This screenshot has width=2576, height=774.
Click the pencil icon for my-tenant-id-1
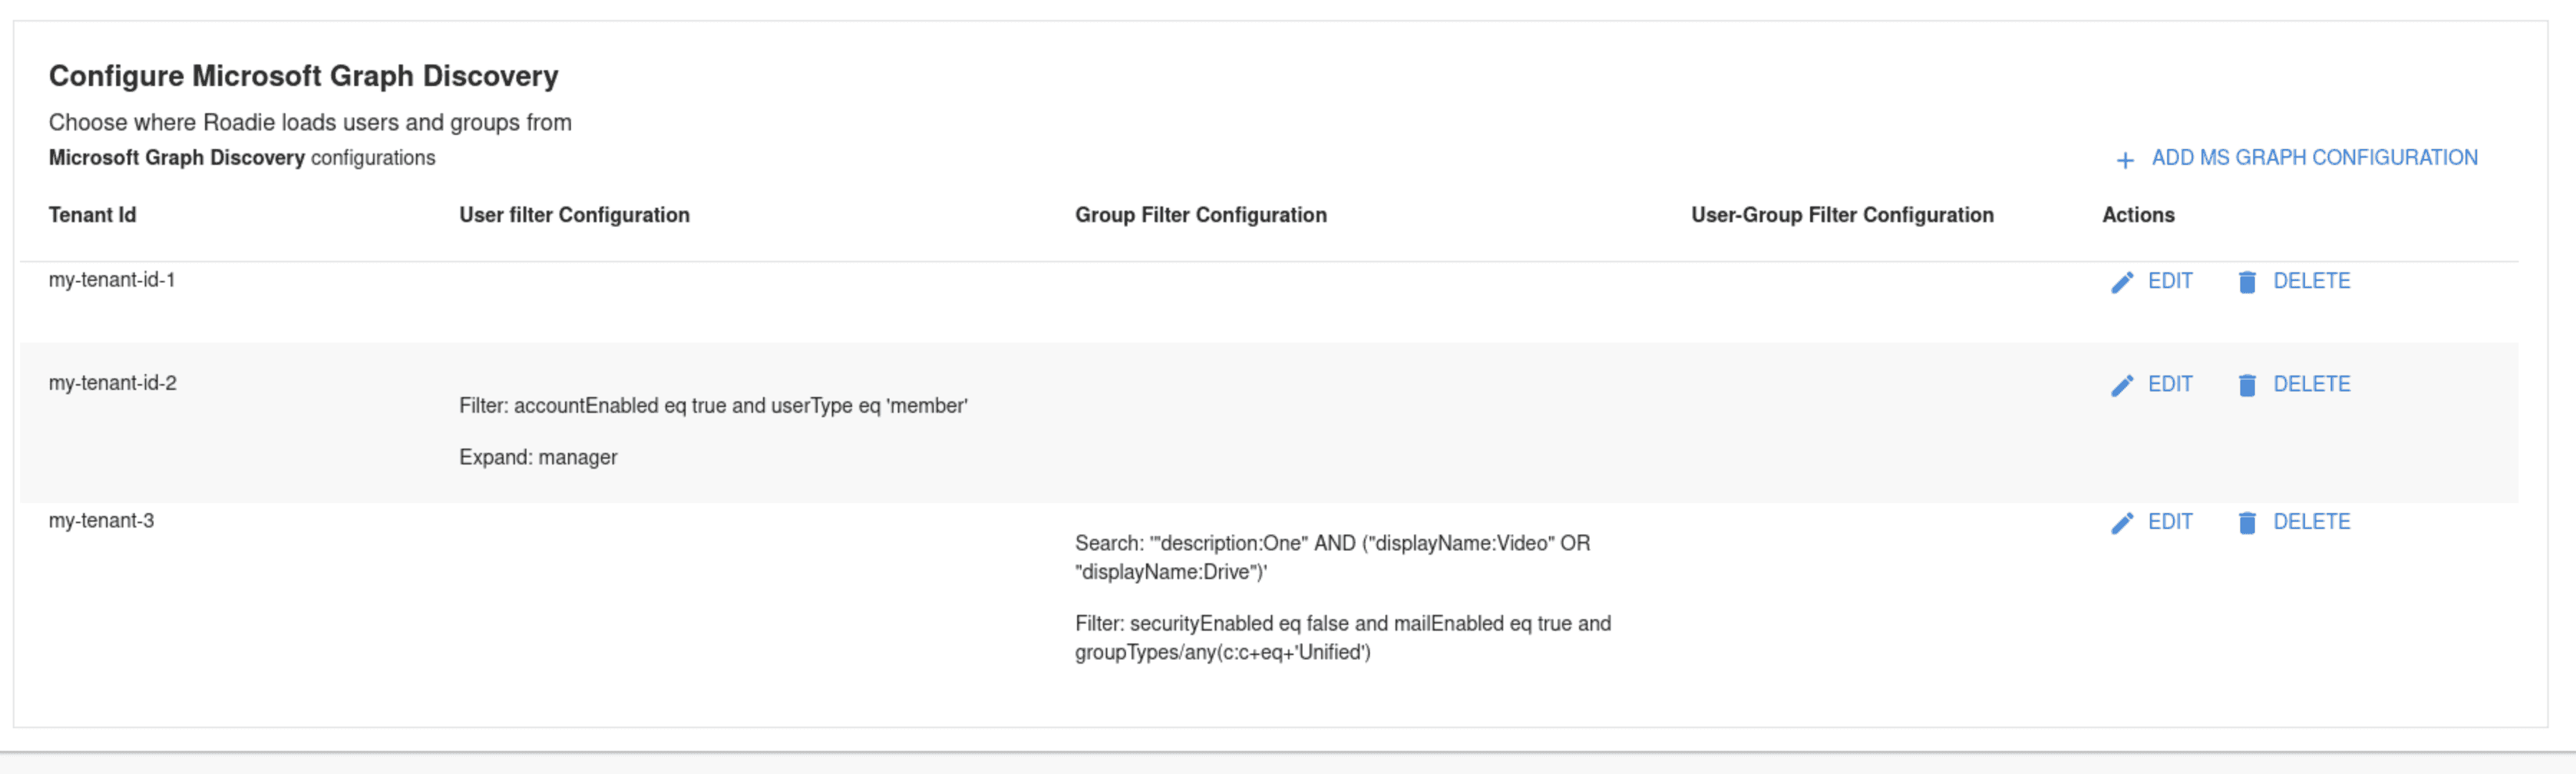[2122, 282]
